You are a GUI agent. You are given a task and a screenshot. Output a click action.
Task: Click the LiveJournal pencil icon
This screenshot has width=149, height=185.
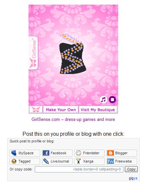tap(46, 161)
